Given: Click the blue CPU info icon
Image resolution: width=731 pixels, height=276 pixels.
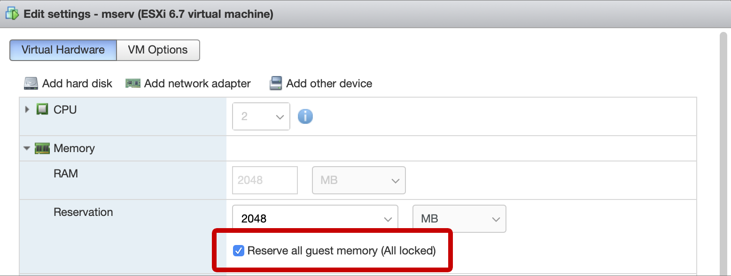Looking at the screenshot, I should 305,116.
